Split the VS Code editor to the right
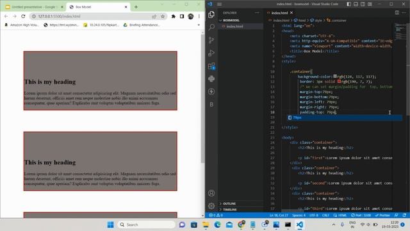Viewport: 410px width, 231px height. (397, 13)
